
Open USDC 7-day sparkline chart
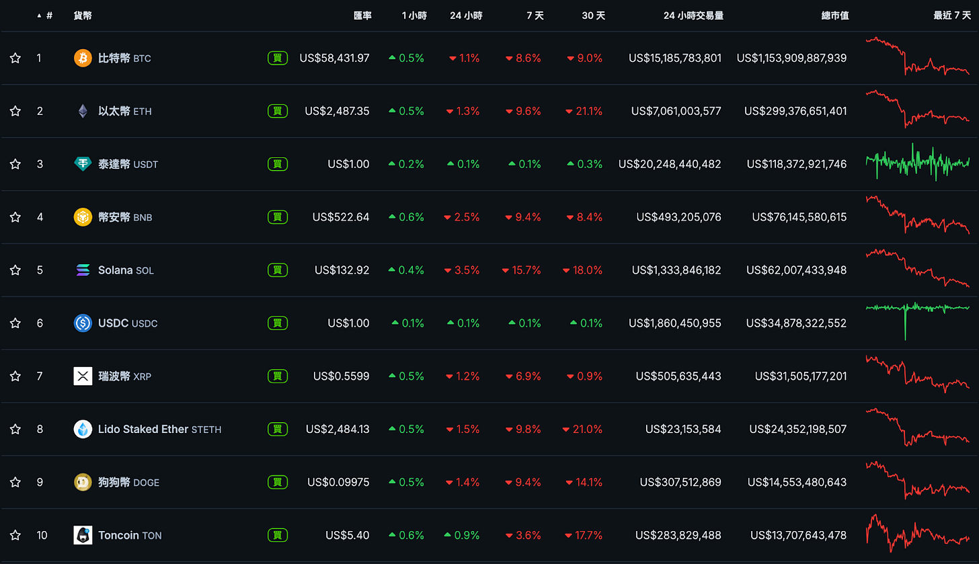[918, 321]
